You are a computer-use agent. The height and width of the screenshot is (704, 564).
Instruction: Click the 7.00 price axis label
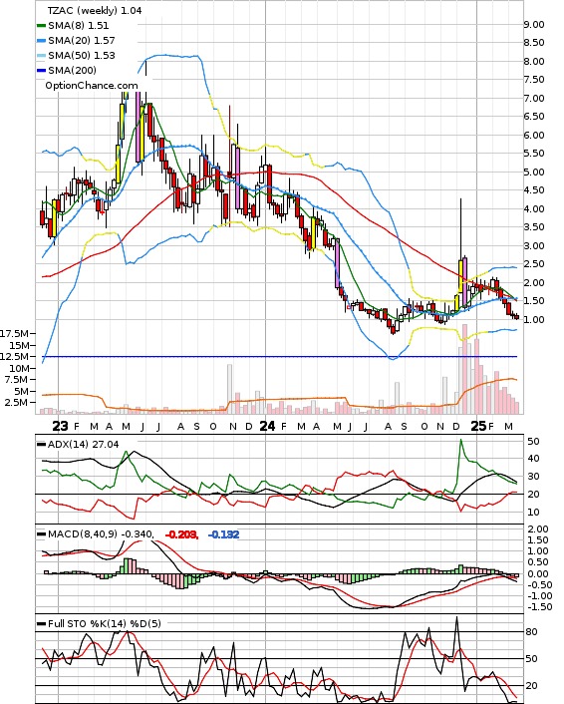pos(534,99)
